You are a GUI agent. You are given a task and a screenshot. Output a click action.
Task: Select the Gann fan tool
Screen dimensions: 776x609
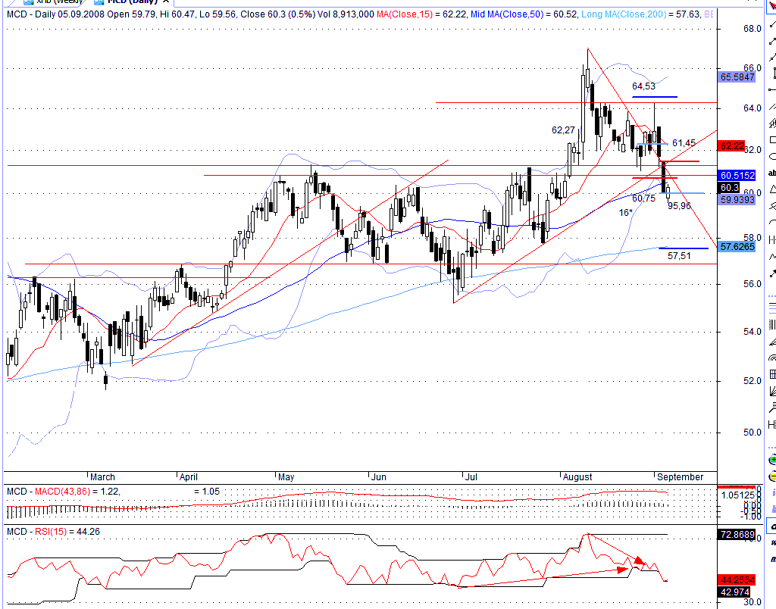(x=772, y=392)
